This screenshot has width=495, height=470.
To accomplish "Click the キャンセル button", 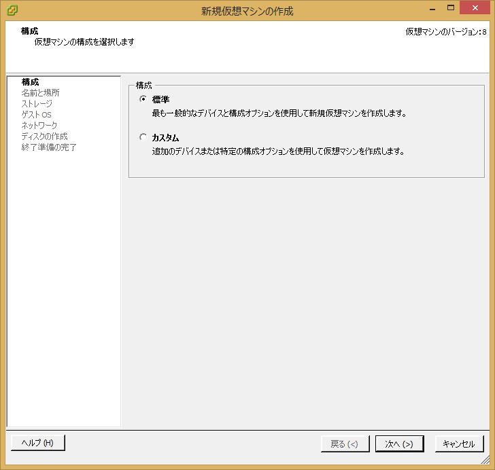I will tap(459, 444).
